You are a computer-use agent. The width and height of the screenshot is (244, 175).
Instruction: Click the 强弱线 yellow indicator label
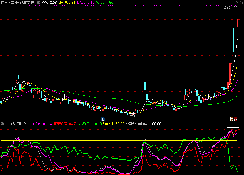click(x=114, y=124)
